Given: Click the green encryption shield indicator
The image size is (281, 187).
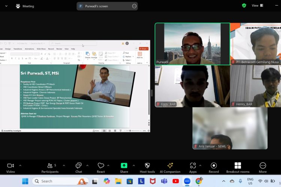Looking at the screenshot, I should click(x=244, y=6).
